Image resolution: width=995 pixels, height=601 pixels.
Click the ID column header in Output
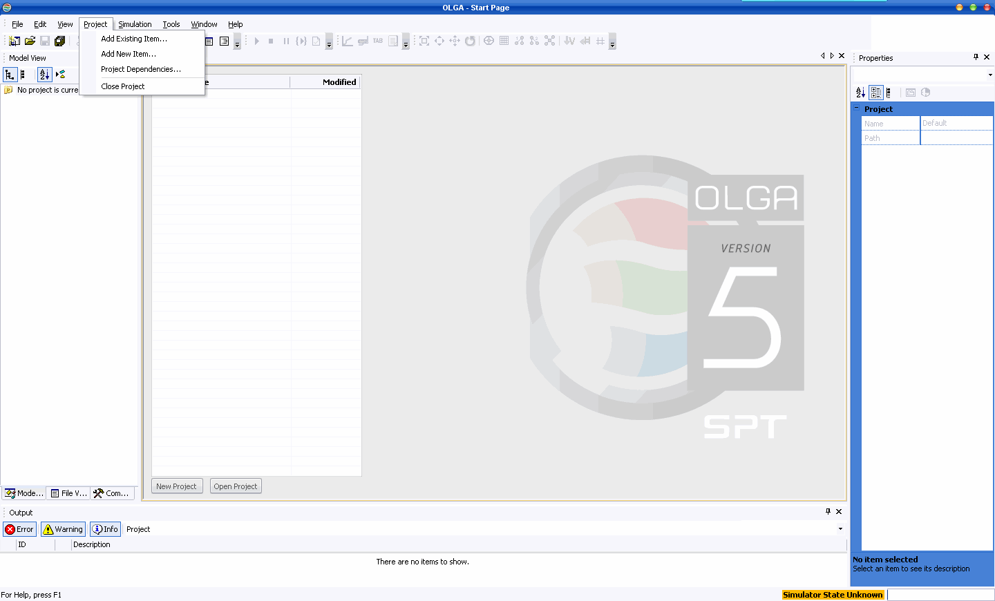pyautogui.click(x=36, y=544)
